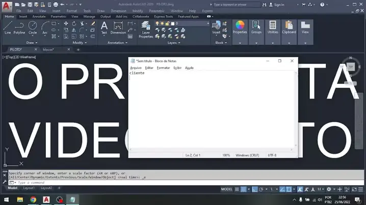Switch to the Layout1 tab
Viewport: 366px width, 205px height.
point(29,188)
